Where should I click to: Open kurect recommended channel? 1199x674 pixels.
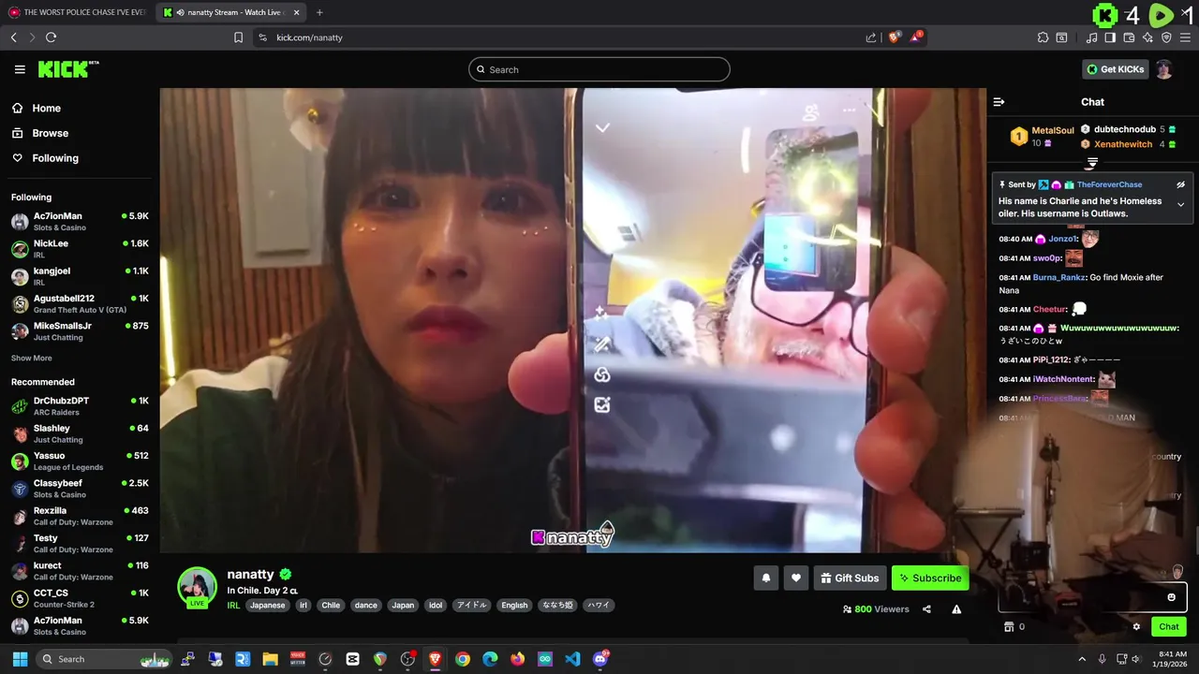point(80,571)
